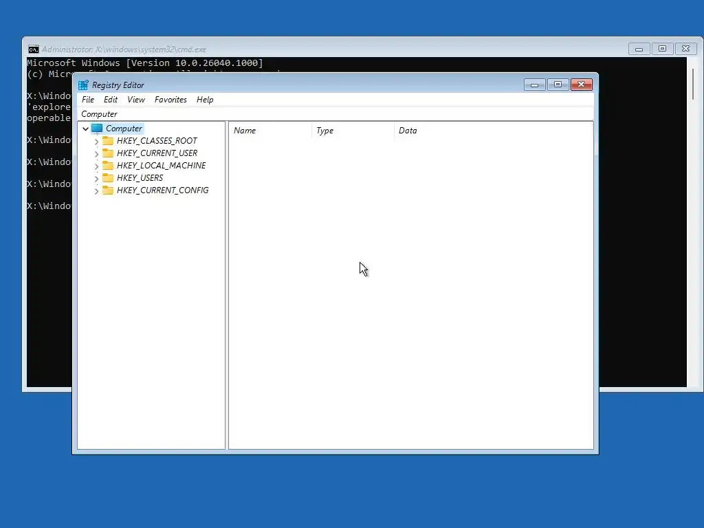
Task: Click the HKEY_CURRENT_CONFIG folder icon
Action: click(x=108, y=190)
